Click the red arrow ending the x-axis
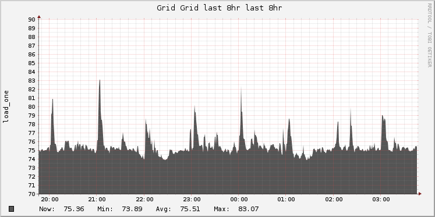Viewport: 435px width, 217px height. point(420,194)
